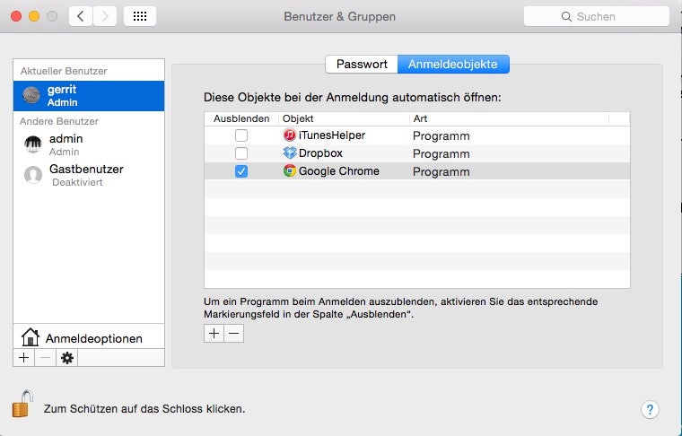Select Gastbenutzer in user list
Image resolution: width=682 pixels, height=436 pixels.
pos(89,175)
